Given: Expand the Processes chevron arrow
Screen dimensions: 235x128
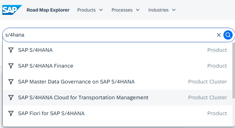Looking at the screenshot, I should tap(138, 10).
